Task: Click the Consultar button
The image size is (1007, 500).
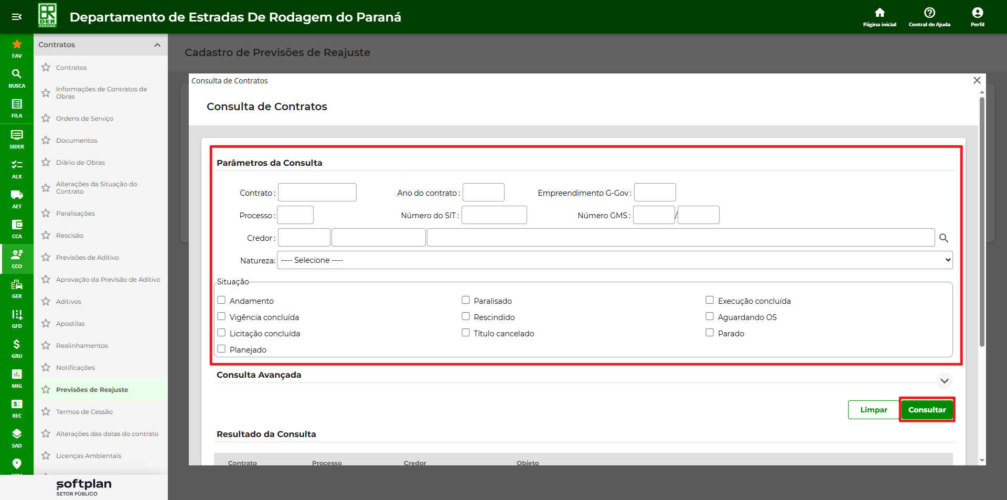Action: (x=927, y=410)
